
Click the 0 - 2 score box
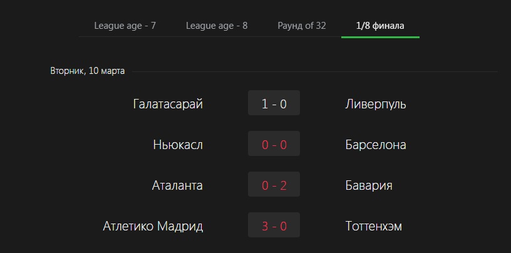[x=274, y=184]
